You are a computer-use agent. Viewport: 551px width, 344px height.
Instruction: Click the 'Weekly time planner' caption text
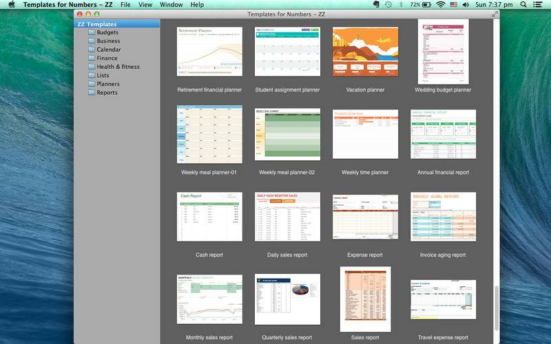click(x=365, y=173)
